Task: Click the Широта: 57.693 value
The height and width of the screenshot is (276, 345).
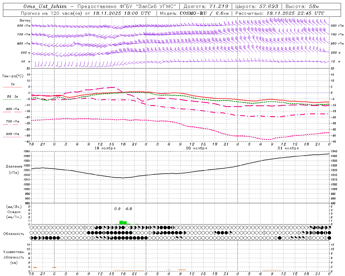Action: click(257, 6)
